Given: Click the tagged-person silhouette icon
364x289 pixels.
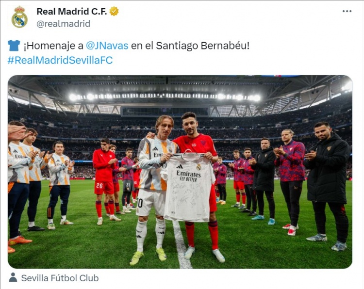Looking at the screenshot, I should click(x=13, y=277).
